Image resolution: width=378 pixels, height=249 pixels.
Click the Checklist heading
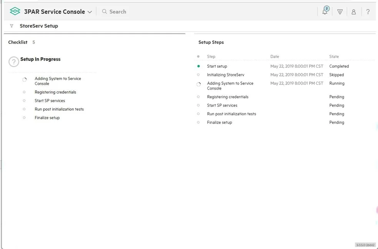coord(18,42)
